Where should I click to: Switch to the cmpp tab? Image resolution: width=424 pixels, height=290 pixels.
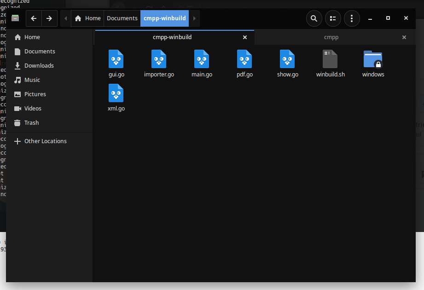click(331, 37)
